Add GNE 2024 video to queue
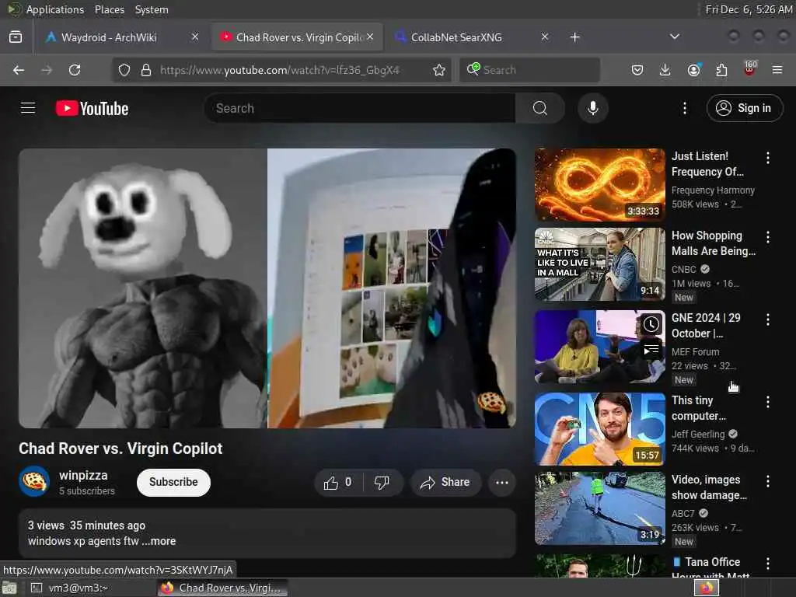Screen dimensions: 796x597 (x=651, y=351)
